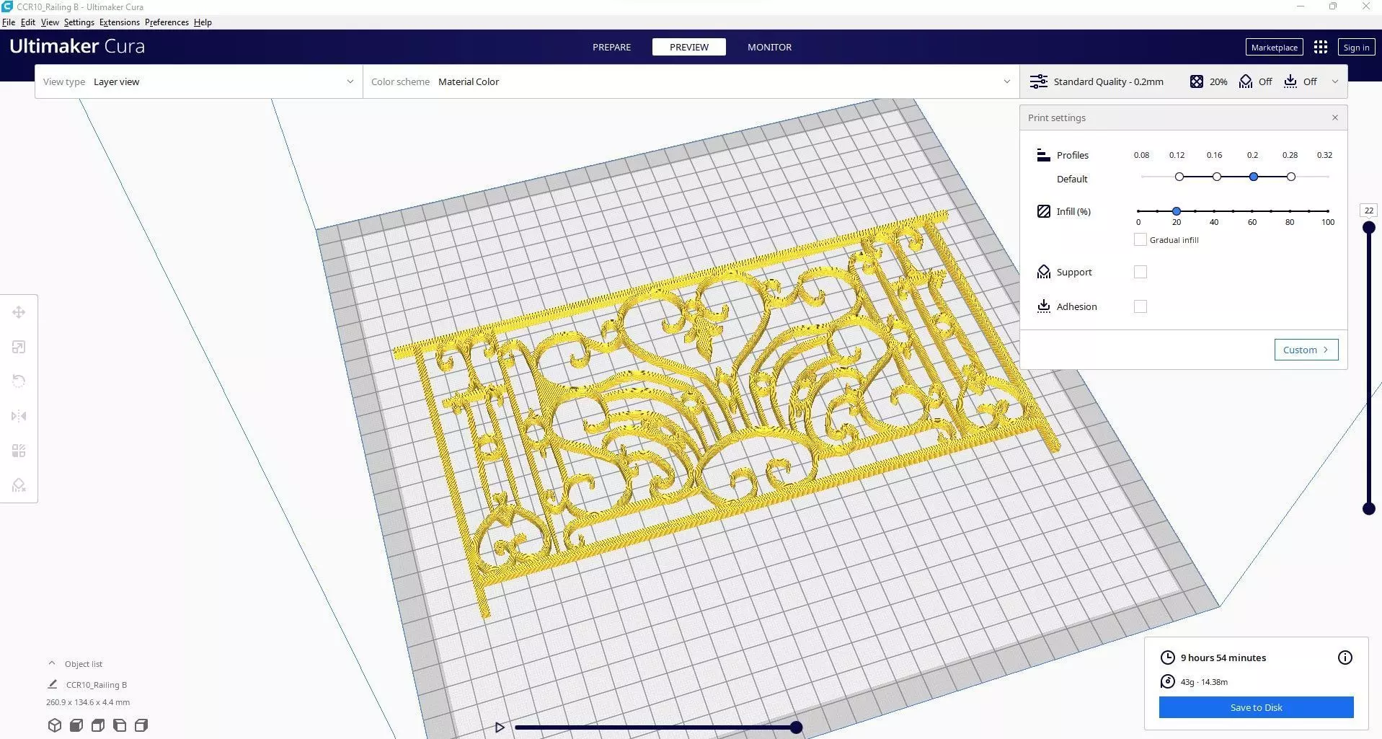Click the support icon in the settings bar
1382x739 pixels.
click(x=1245, y=81)
